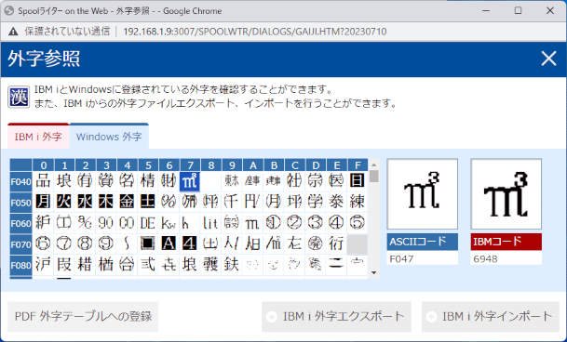Select the inverted 月 glyph in row F050
Image resolution: width=567 pixels, height=342 pixels.
[x=43, y=203]
